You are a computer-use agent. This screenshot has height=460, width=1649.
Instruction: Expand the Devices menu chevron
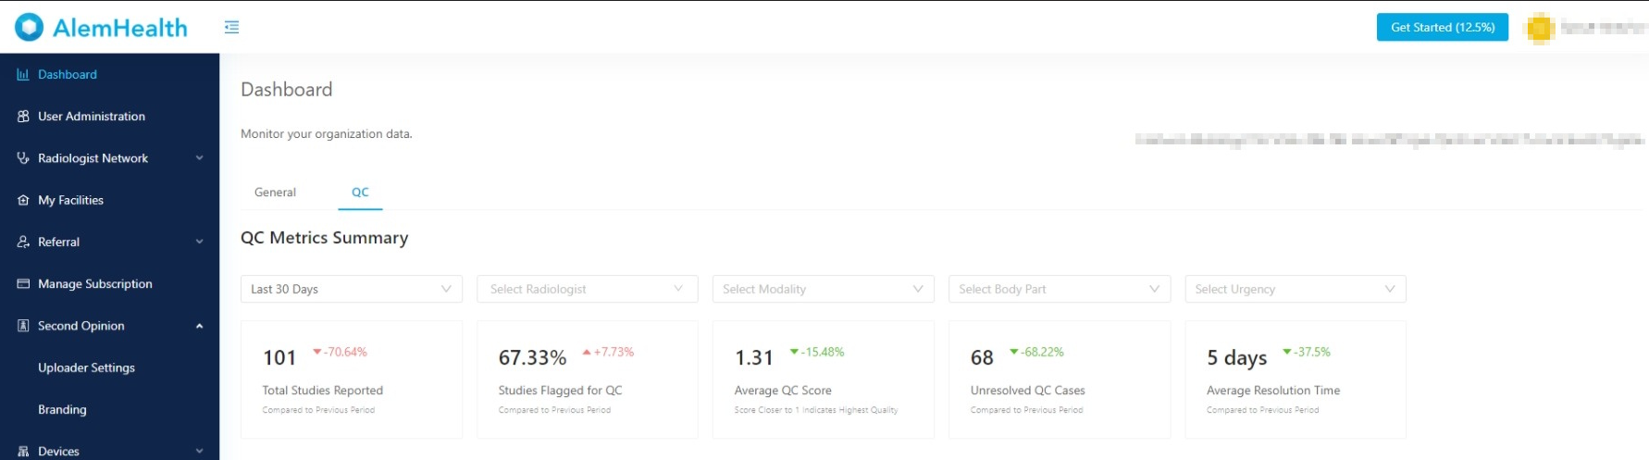click(x=199, y=452)
